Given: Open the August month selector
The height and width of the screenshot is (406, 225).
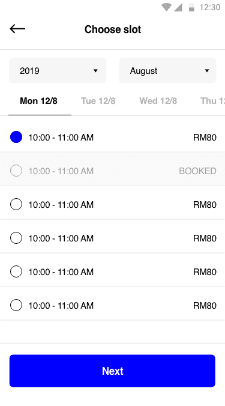Looking at the screenshot, I should (x=167, y=71).
